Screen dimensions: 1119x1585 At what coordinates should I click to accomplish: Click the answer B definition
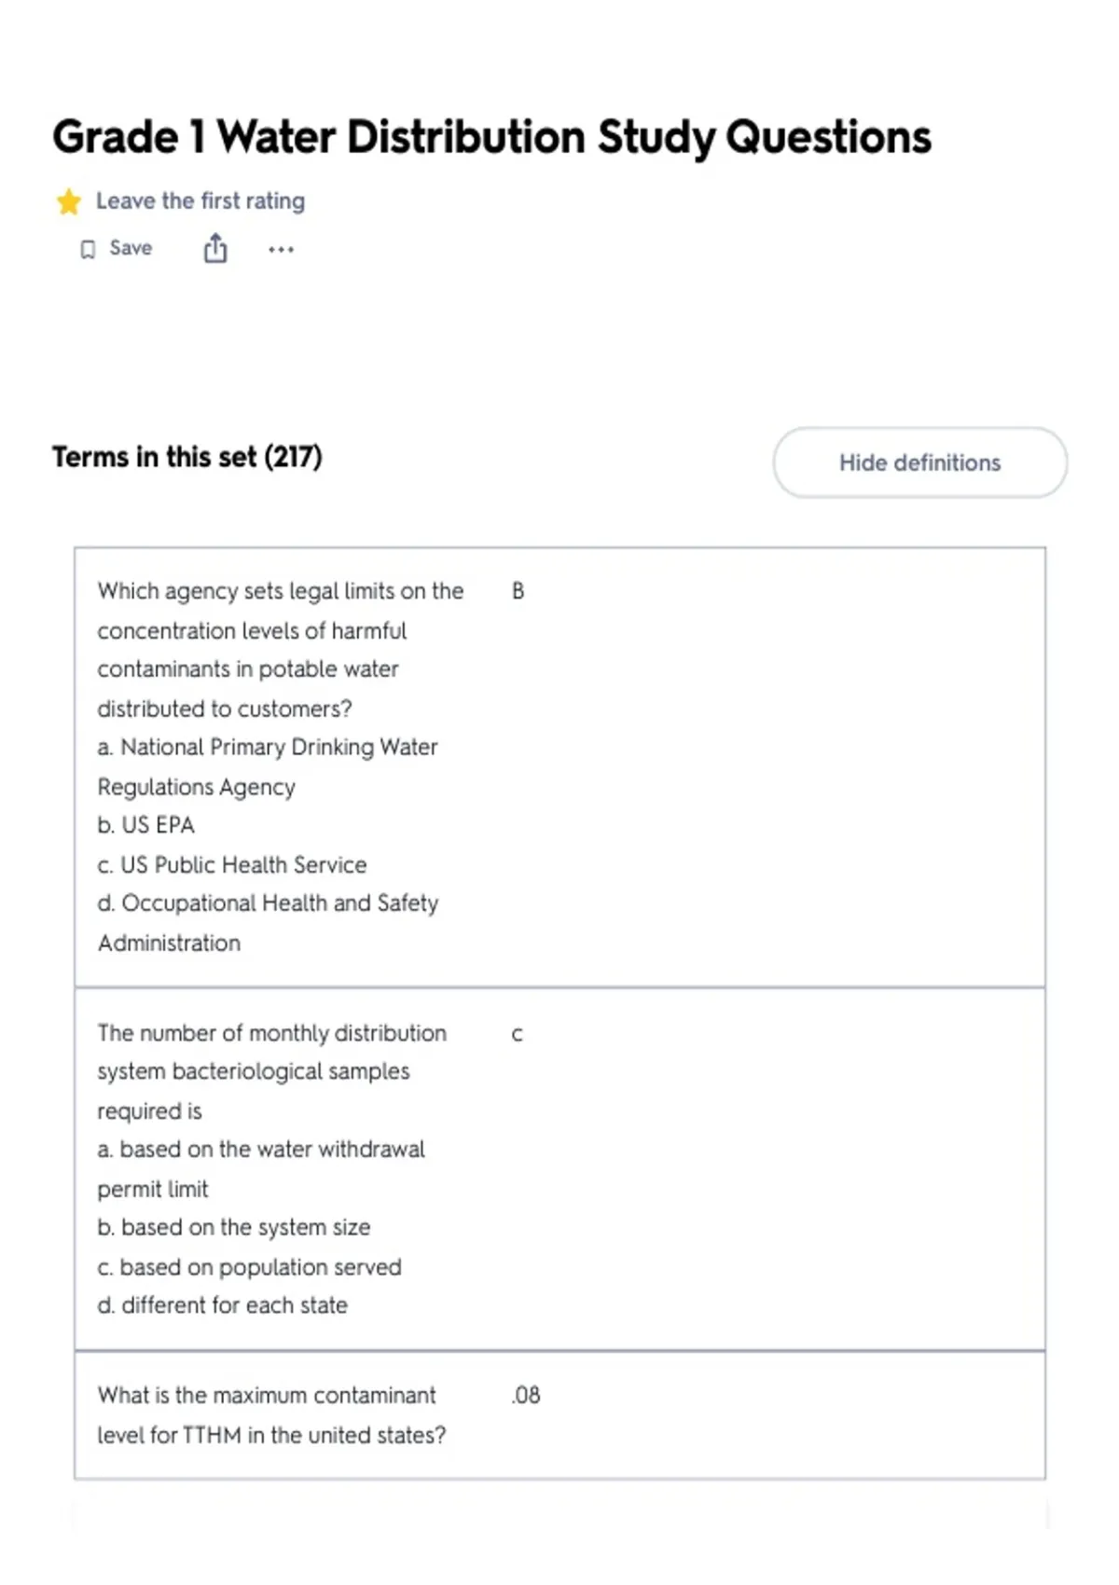(x=518, y=591)
